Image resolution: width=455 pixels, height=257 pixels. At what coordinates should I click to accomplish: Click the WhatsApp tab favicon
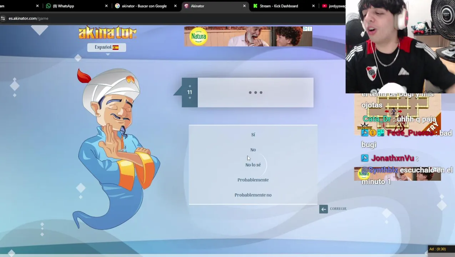49,6
